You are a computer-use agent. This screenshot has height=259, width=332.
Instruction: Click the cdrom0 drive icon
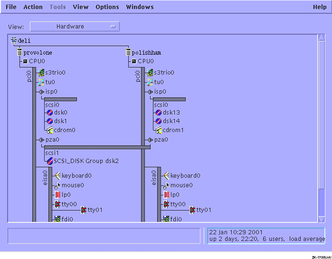50,130
